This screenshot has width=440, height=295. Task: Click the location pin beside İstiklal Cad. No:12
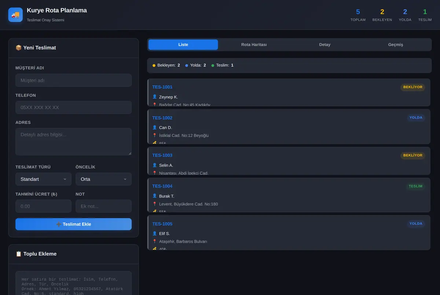pos(154,135)
